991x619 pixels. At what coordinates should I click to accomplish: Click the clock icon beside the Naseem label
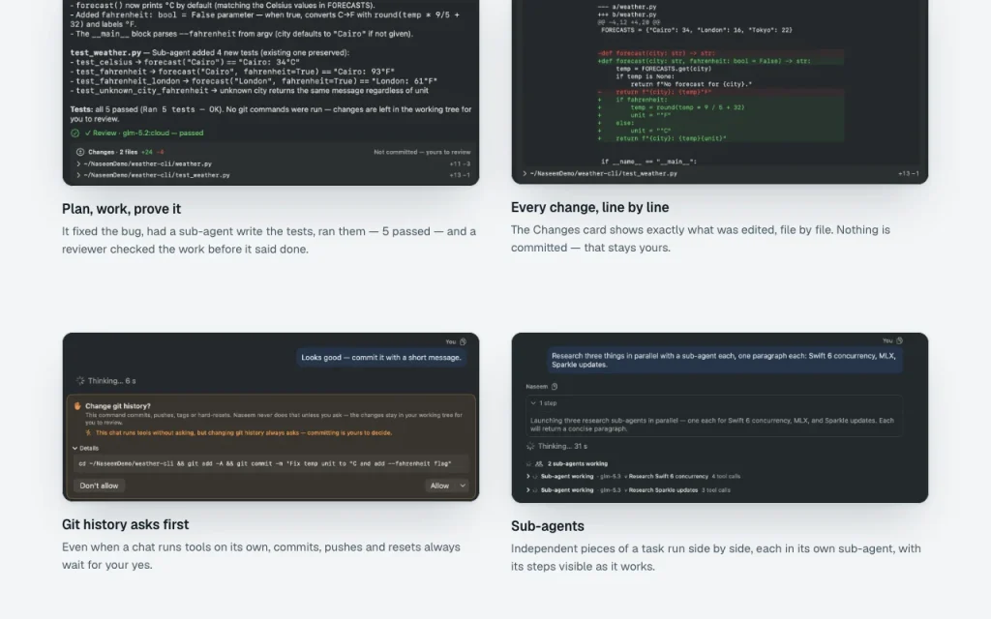555,387
